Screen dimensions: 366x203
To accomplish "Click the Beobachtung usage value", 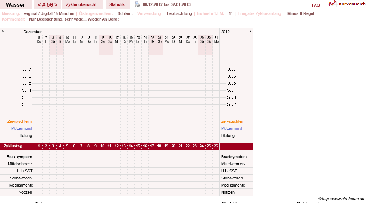I will pos(179,13).
